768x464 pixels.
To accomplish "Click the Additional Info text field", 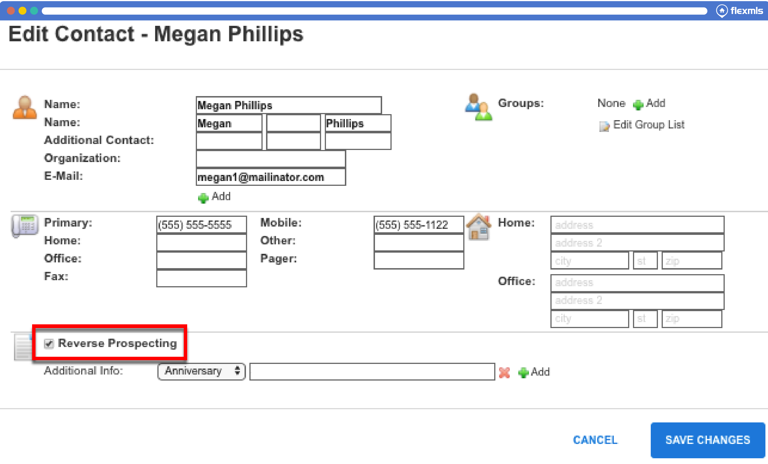I will 372,372.
